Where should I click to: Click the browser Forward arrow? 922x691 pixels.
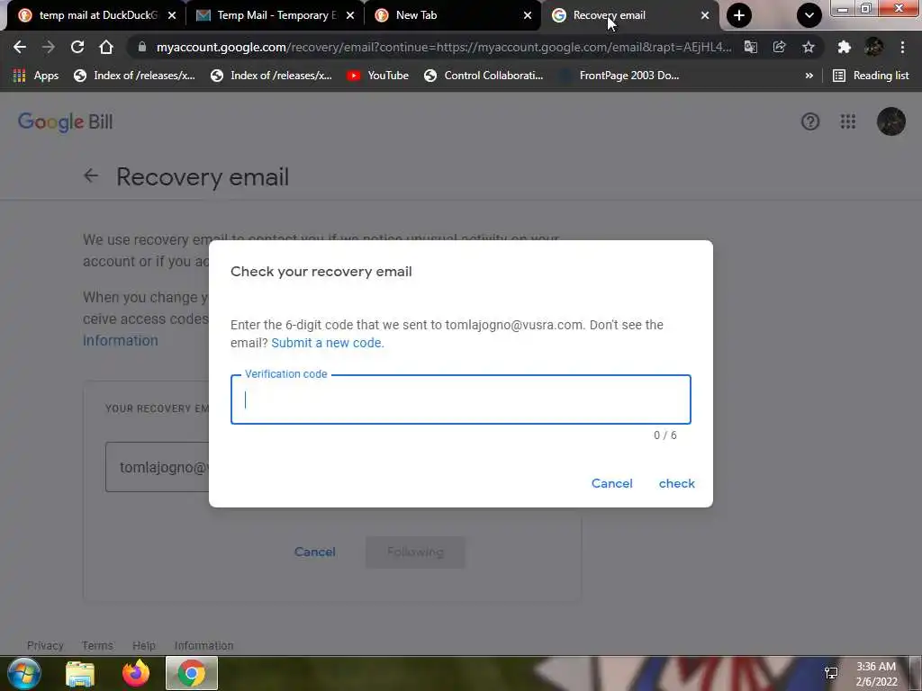[x=49, y=47]
